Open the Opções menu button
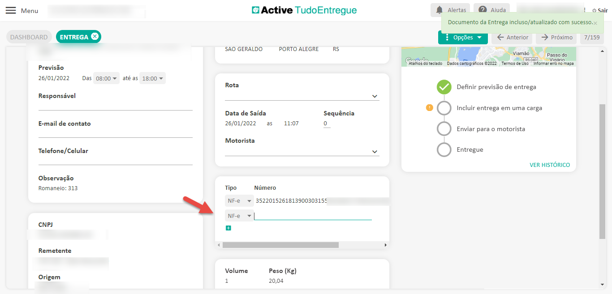Screen dimensions: 612x294 point(463,38)
